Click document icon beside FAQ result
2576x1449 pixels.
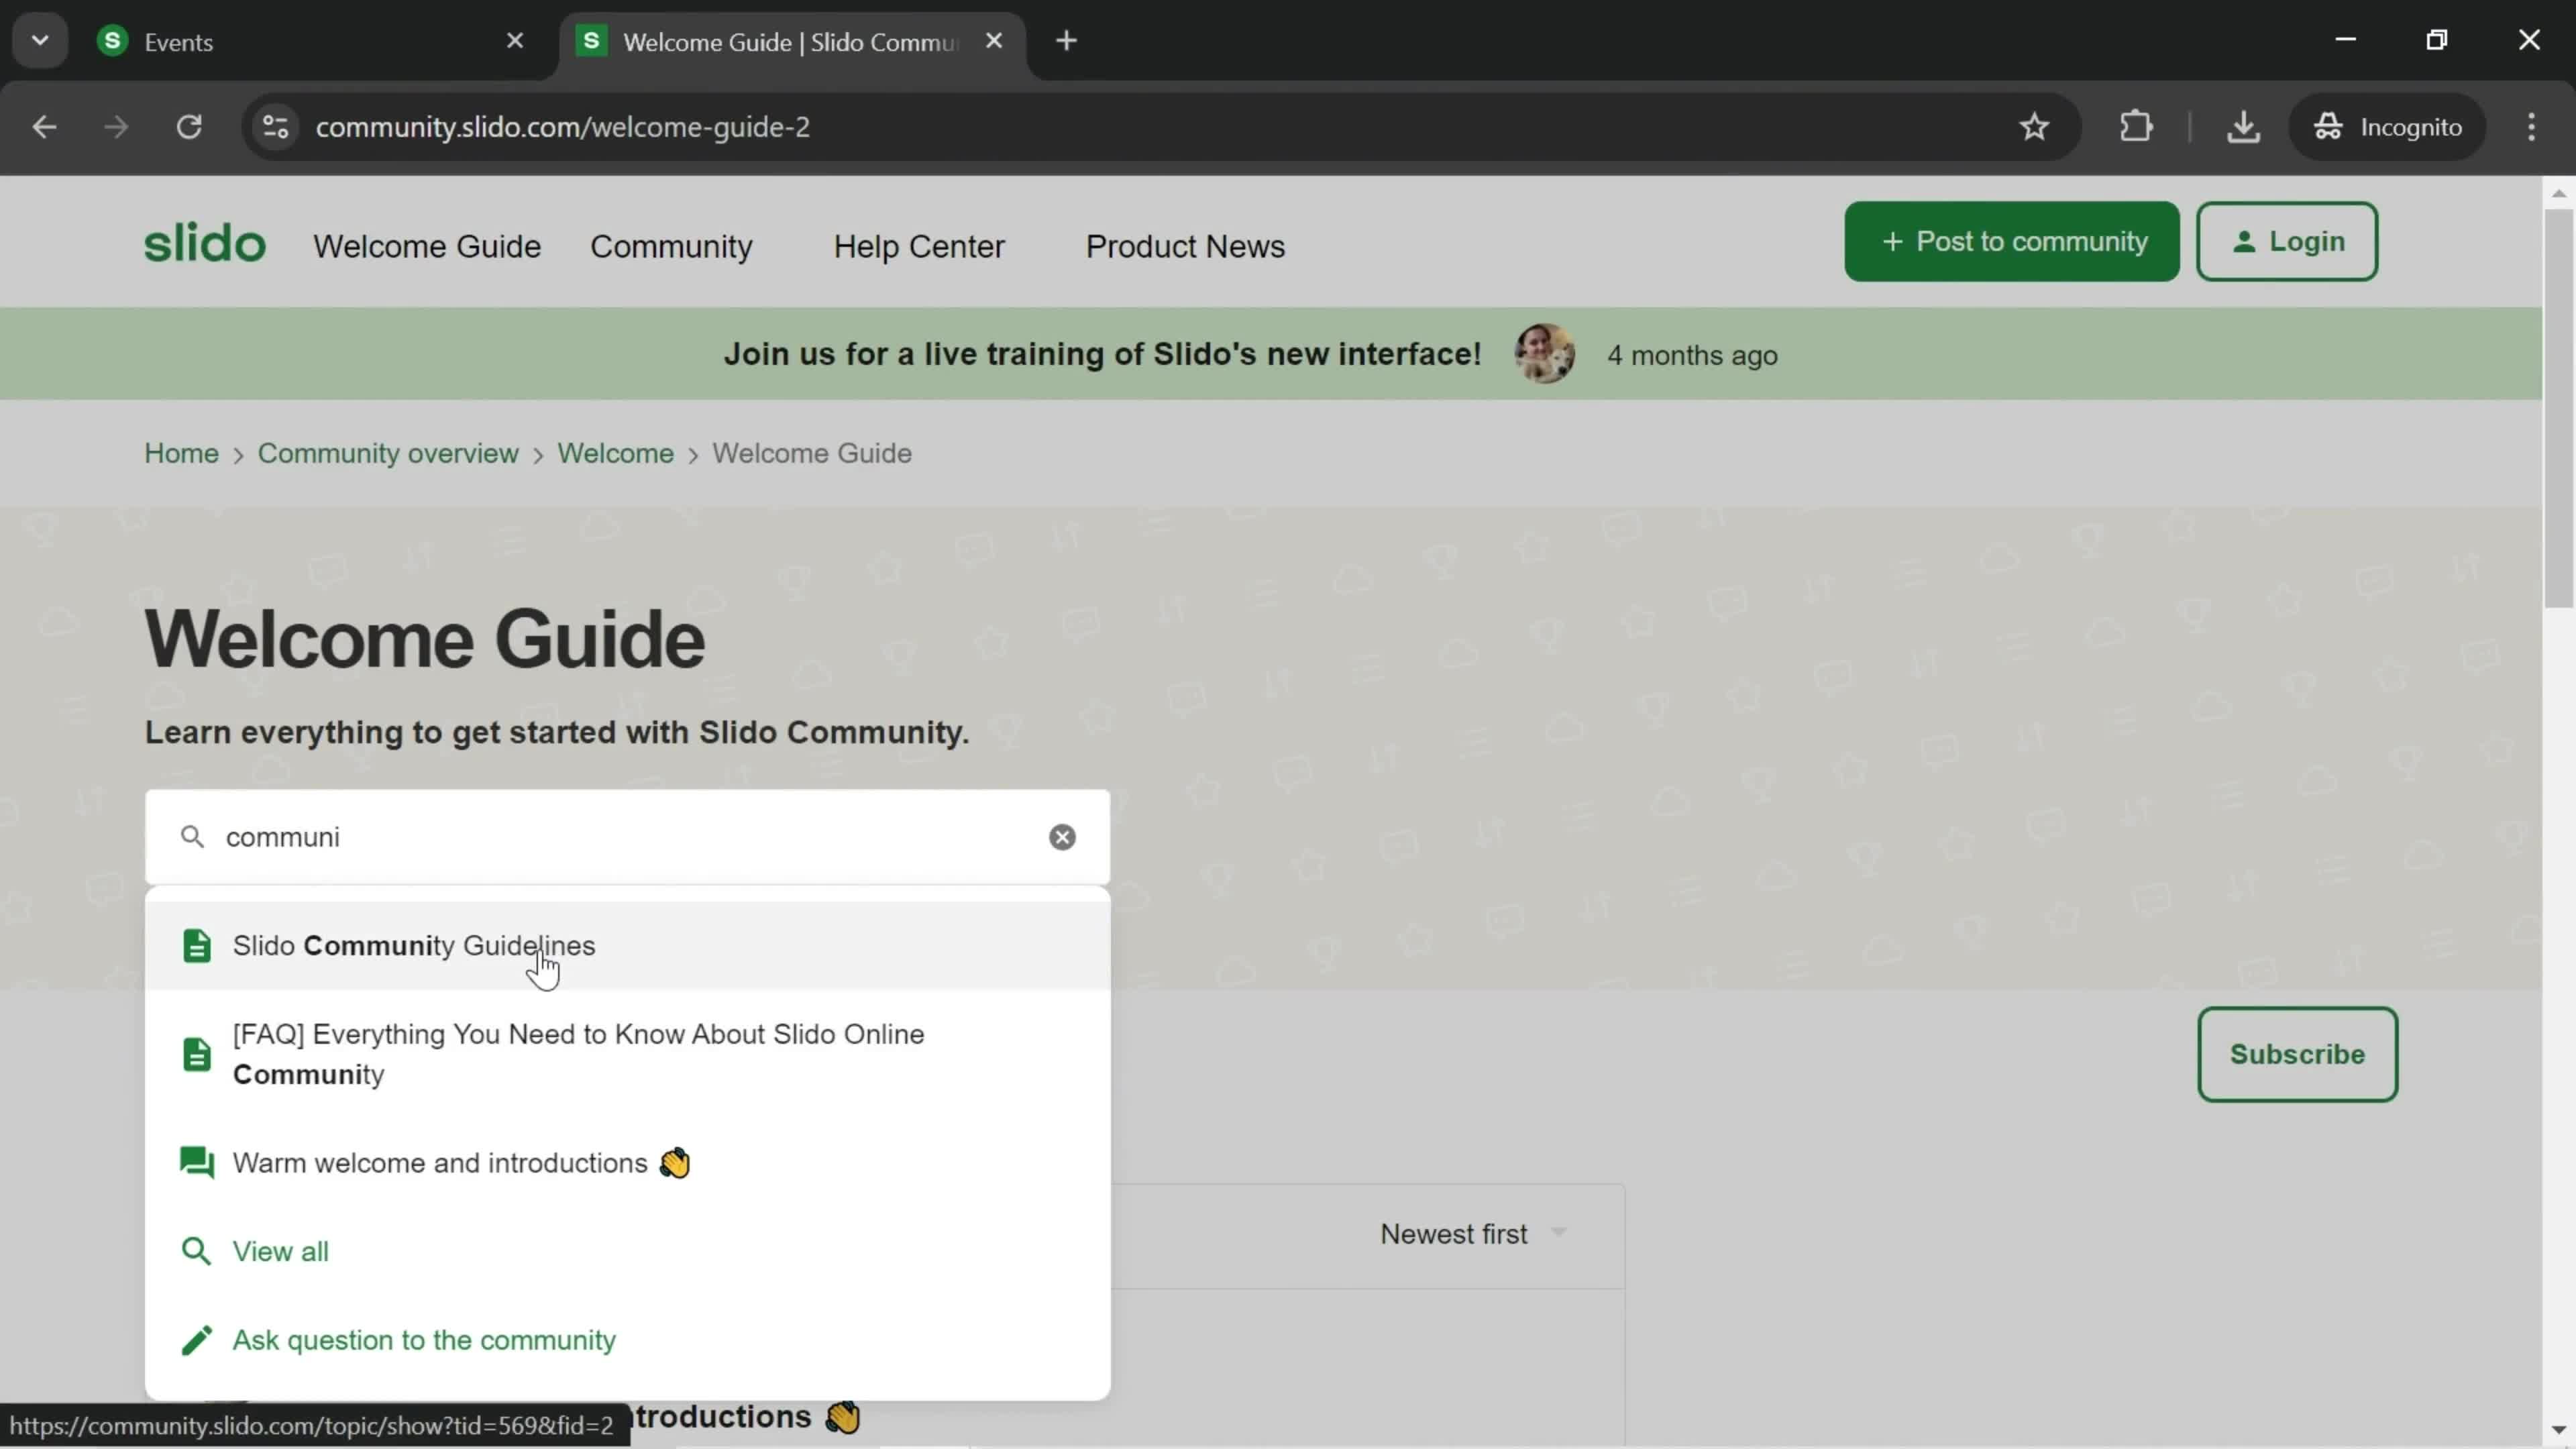197,1054
